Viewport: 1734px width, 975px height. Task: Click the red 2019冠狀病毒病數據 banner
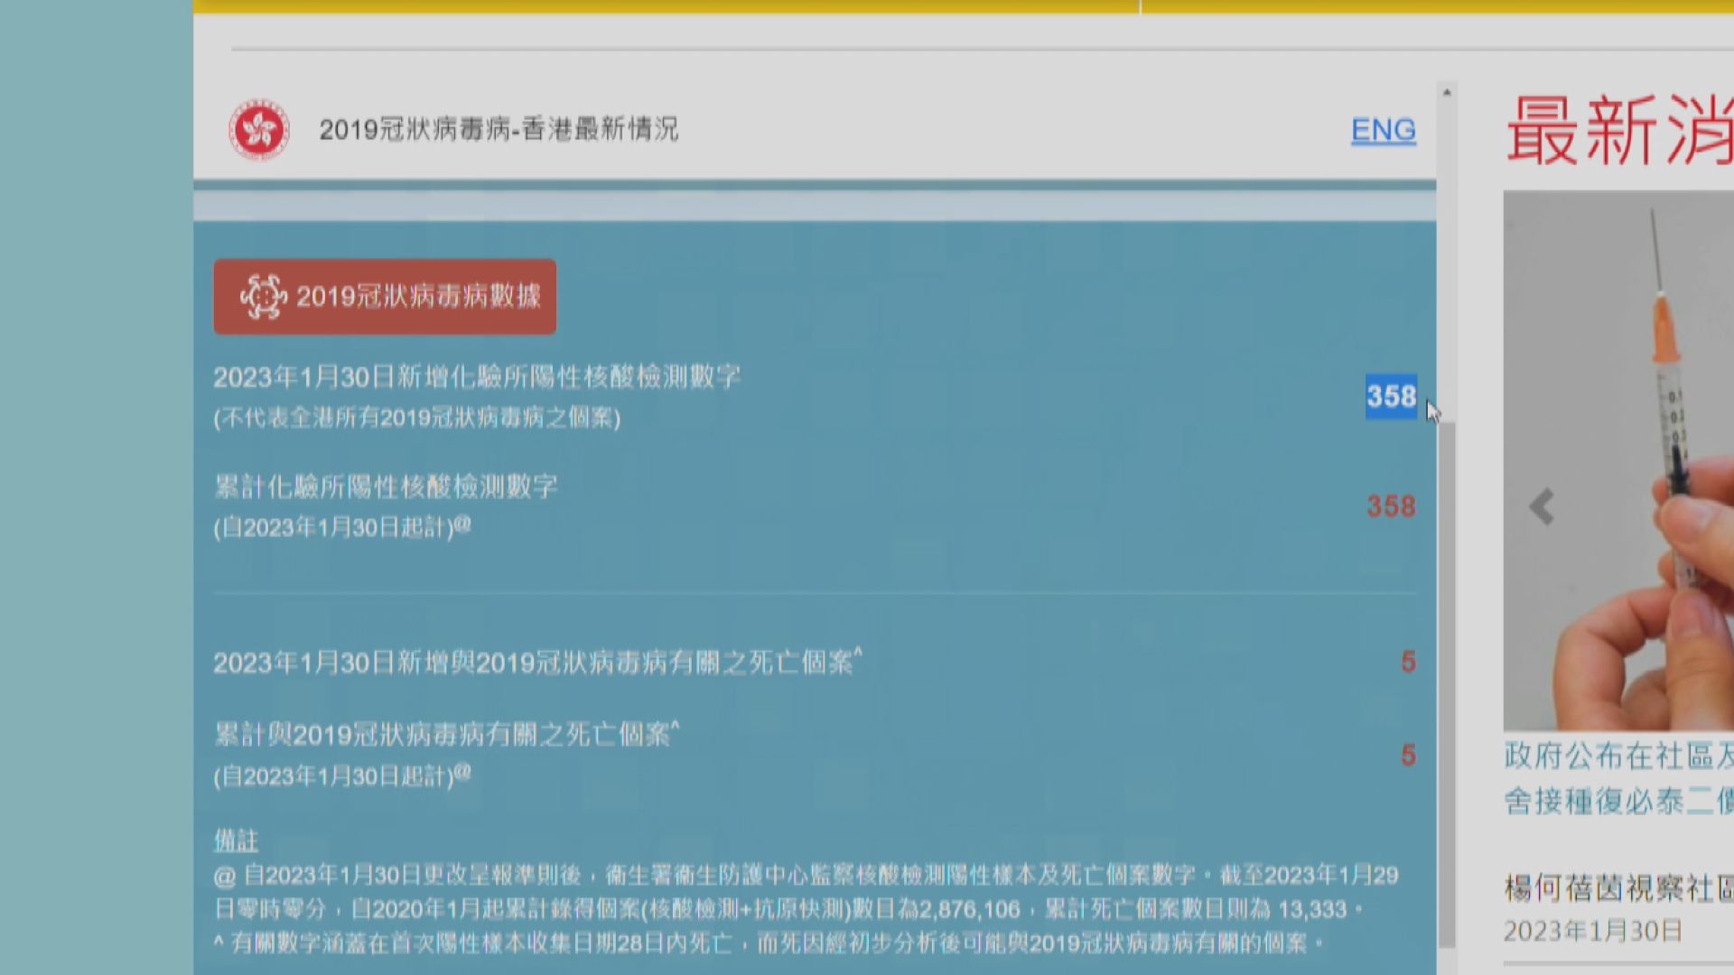(384, 296)
